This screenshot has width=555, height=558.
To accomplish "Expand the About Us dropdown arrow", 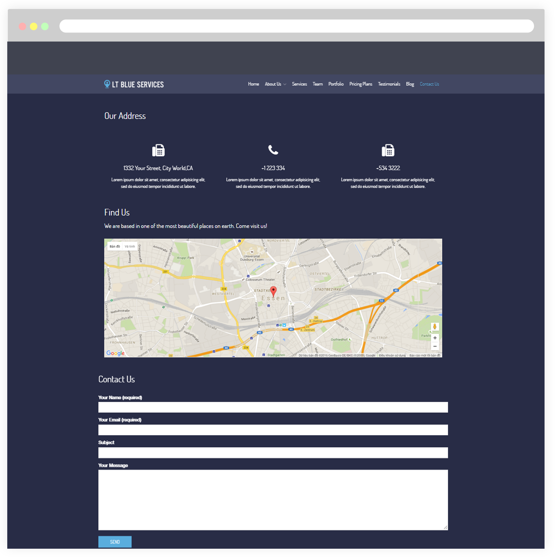I will coord(285,85).
